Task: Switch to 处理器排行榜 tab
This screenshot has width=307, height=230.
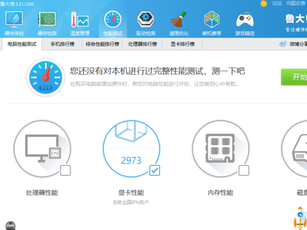Action: 142,44
